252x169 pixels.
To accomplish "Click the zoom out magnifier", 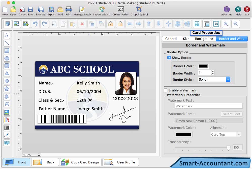I will [x=236, y=24].
